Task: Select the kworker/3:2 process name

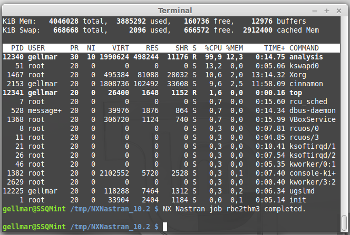Action: point(313,182)
